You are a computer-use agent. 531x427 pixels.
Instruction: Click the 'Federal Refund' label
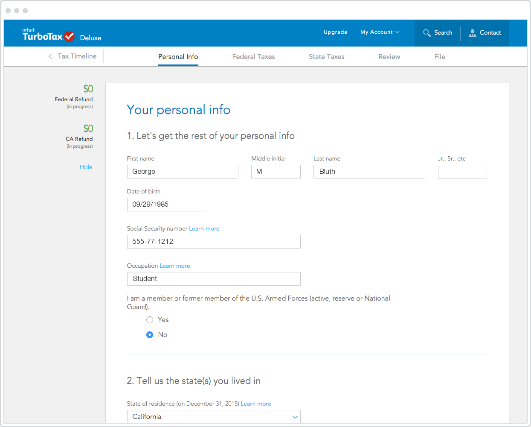click(x=74, y=99)
